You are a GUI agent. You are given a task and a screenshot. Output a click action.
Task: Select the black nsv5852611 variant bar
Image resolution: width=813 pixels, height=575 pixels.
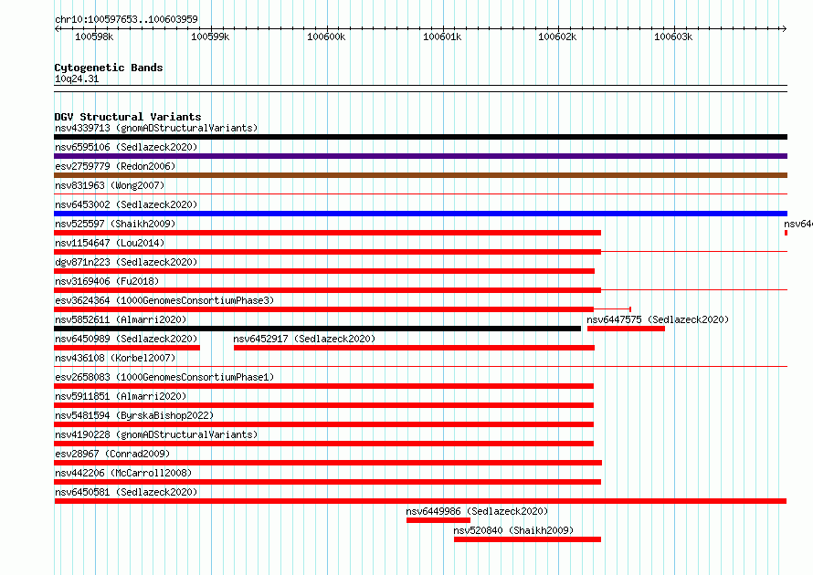coord(317,329)
